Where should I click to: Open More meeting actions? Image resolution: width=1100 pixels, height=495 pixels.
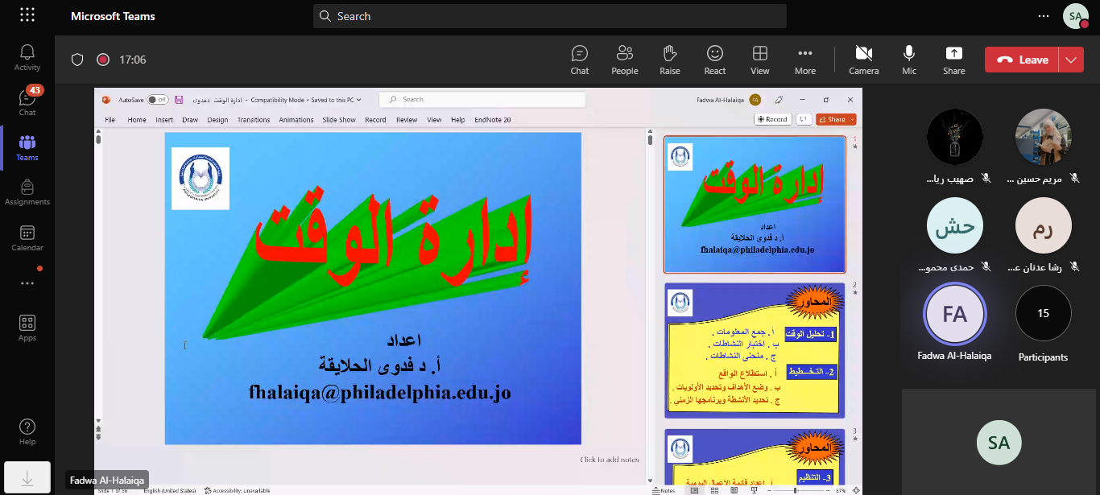click(805, 60)
